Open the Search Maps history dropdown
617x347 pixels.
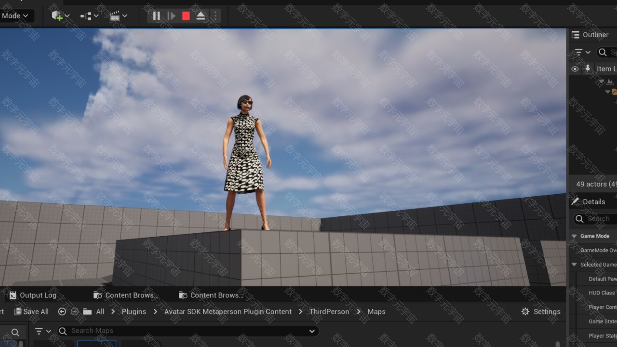click(x=312, y=331)
